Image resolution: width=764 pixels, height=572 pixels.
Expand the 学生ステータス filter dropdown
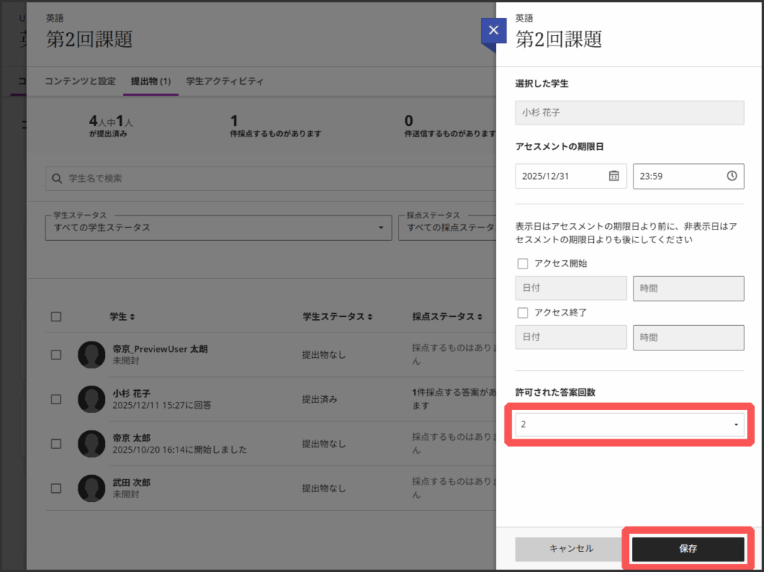[219, 227]
